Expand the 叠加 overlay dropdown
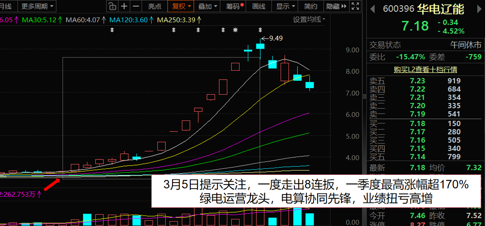486x226 pixels. pyautogui.click(x=207, y=6)
